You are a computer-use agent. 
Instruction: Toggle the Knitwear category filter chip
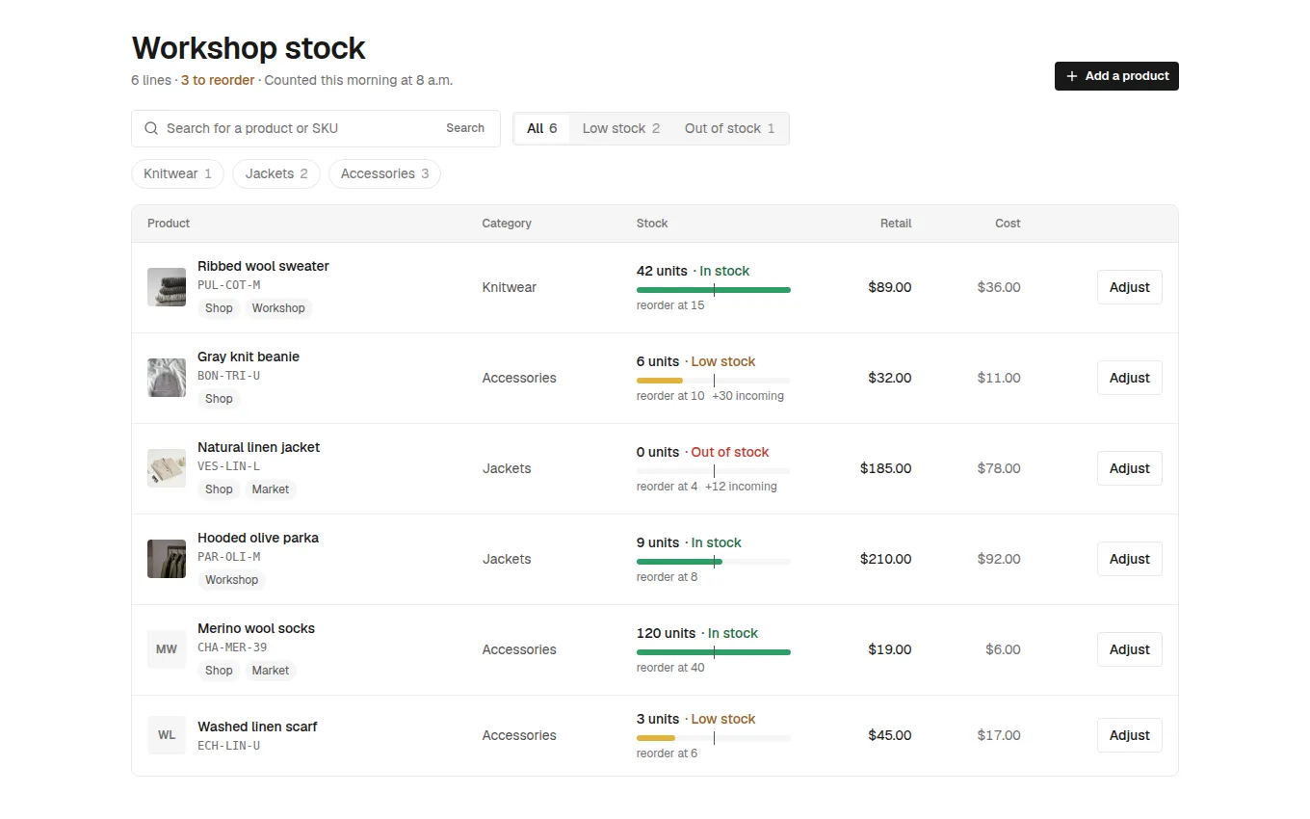[178, 174]
